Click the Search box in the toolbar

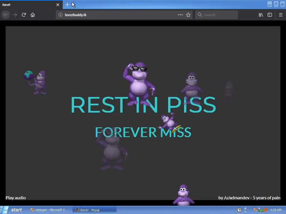click(x=216, y=15)
